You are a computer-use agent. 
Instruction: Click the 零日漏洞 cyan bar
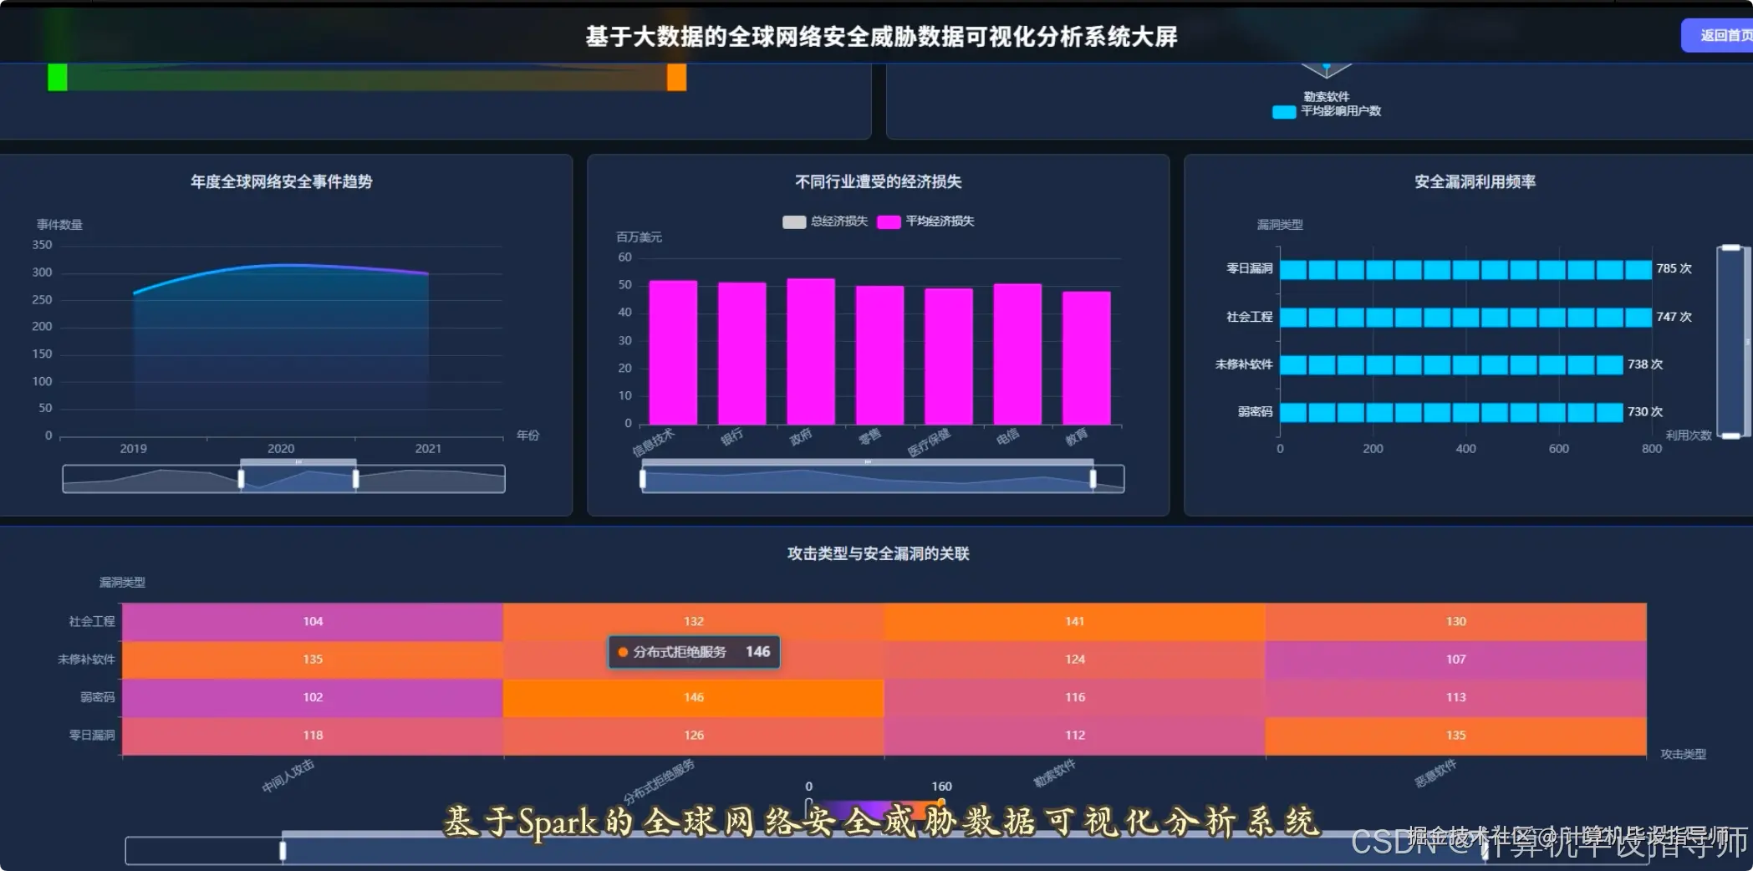(1465, 269)
